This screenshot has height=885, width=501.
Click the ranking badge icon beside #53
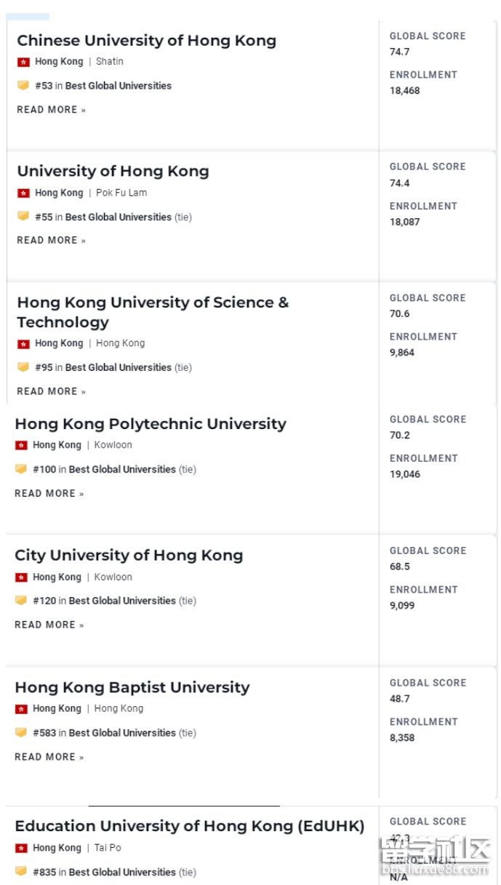[x=23, y=85]
